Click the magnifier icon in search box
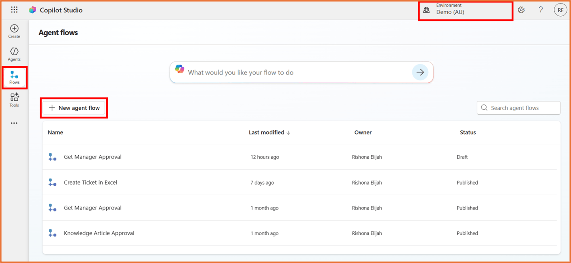The height and width of the screenshot is (263, 571). click(x=484, y=108)
